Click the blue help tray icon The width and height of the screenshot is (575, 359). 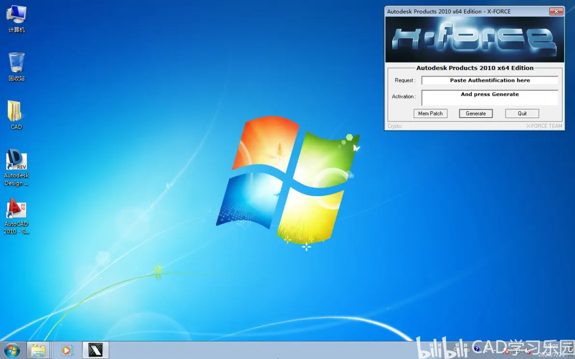pyautogui.click(x=477, y=348)
